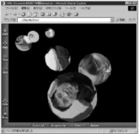This screenshot has height=134, width=140.
Task: Print the page with the Print icon
Action: click(70, 14)
